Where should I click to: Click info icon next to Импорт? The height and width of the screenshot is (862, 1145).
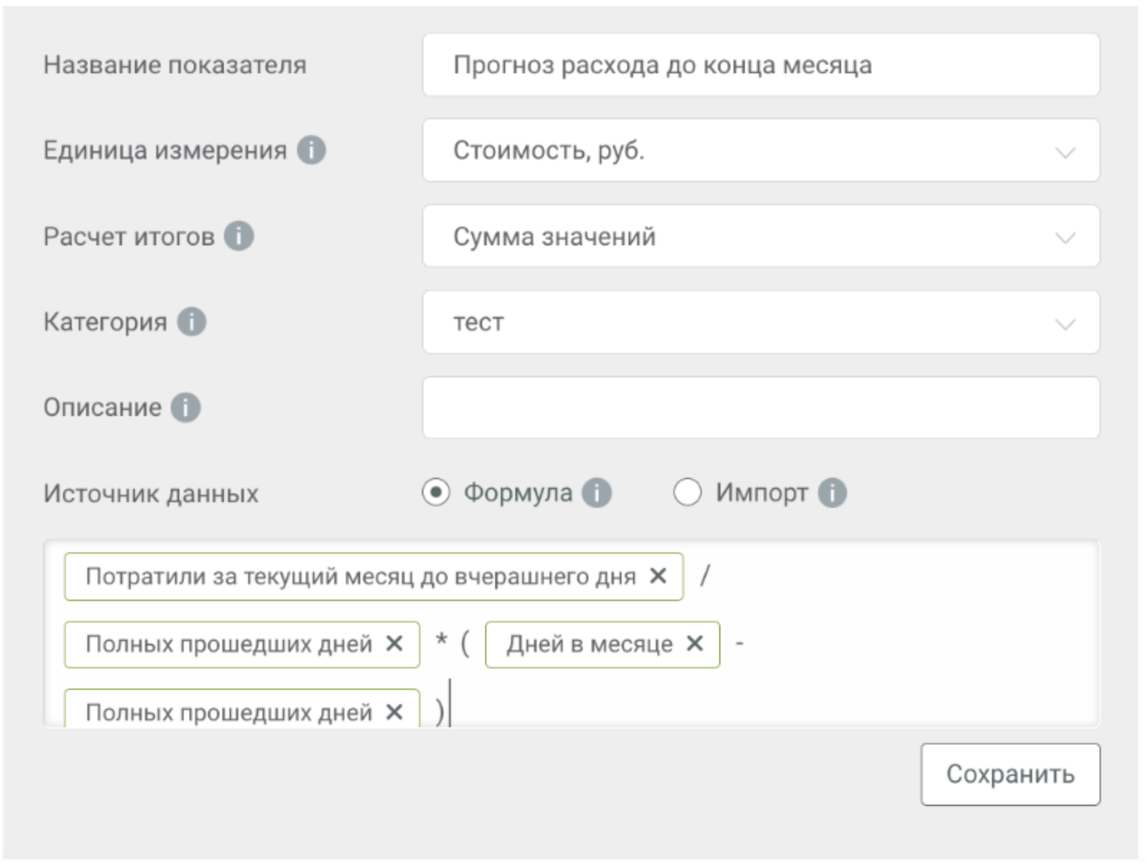832,493
